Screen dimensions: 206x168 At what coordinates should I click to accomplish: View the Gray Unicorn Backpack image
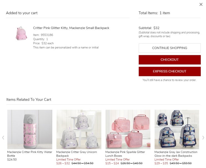[79, 130]
